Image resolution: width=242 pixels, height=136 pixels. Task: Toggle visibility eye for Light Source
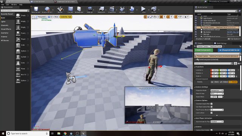point(196,18)
